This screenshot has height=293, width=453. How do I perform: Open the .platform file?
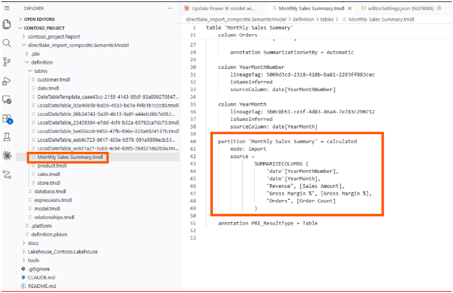tap(41, 226)
